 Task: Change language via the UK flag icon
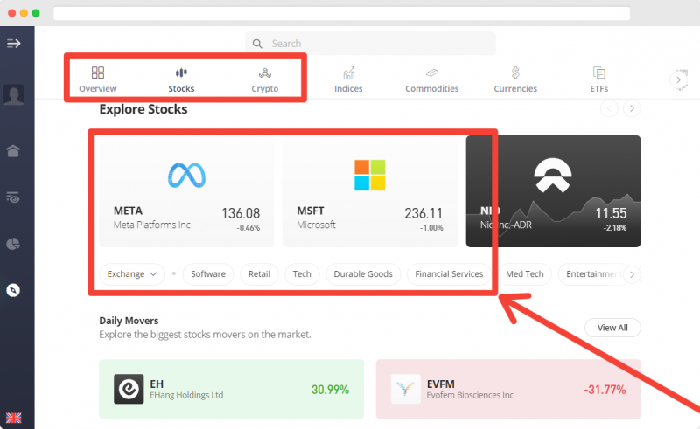point(13,418)
